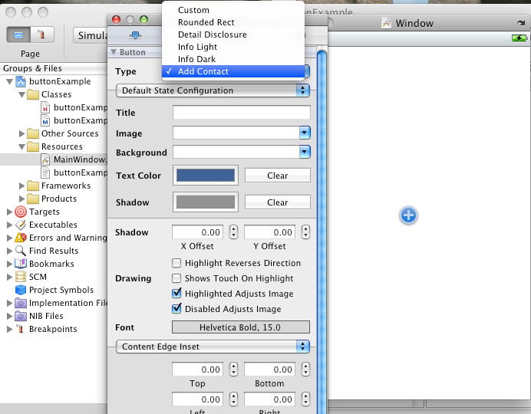Expand the Frameworks folder
Image resolution: width=531 pixels, height=414 pixels.
point(21,186)
